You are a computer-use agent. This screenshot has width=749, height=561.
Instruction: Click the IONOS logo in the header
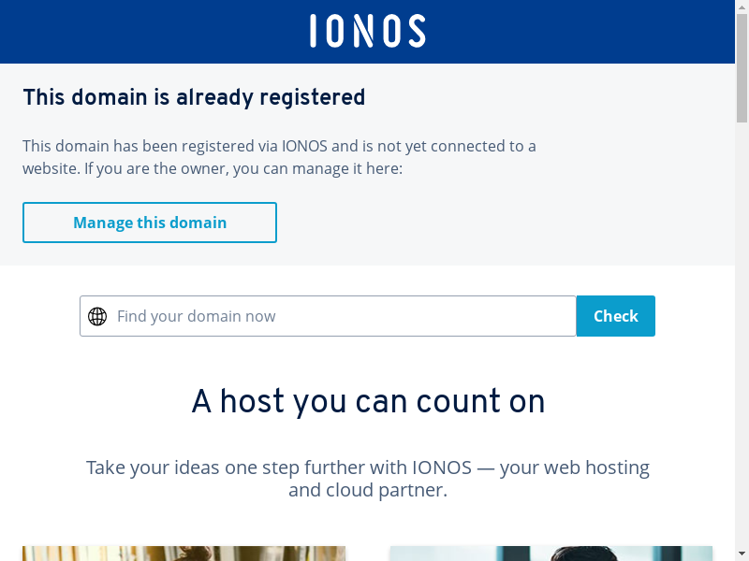pos(367,31)
